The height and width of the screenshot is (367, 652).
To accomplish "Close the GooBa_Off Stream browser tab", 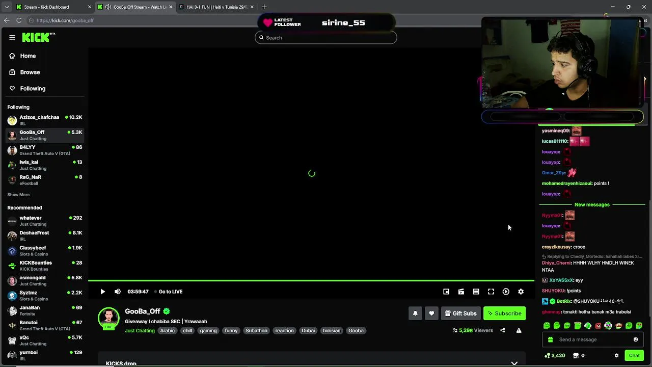I will pos(170,7).
